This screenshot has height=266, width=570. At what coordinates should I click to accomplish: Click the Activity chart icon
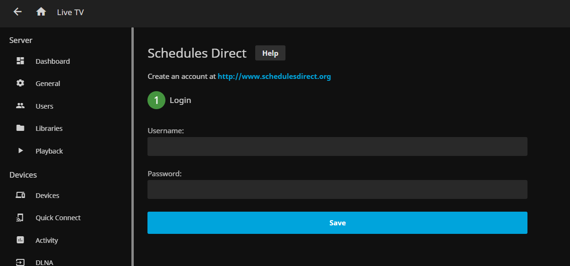click(20, 240)
